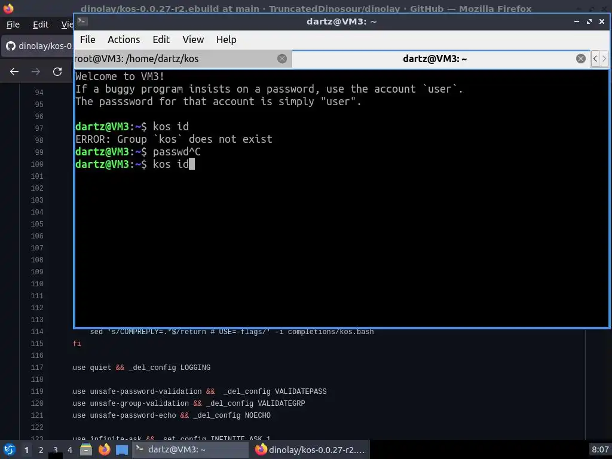The width and height of the screenshot is (612, 459).
Task: Switch to workspace 2
Action: [x=41, y=450]
